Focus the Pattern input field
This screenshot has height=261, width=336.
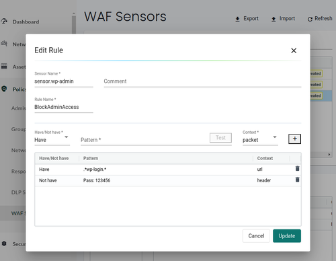pos(144,140)
